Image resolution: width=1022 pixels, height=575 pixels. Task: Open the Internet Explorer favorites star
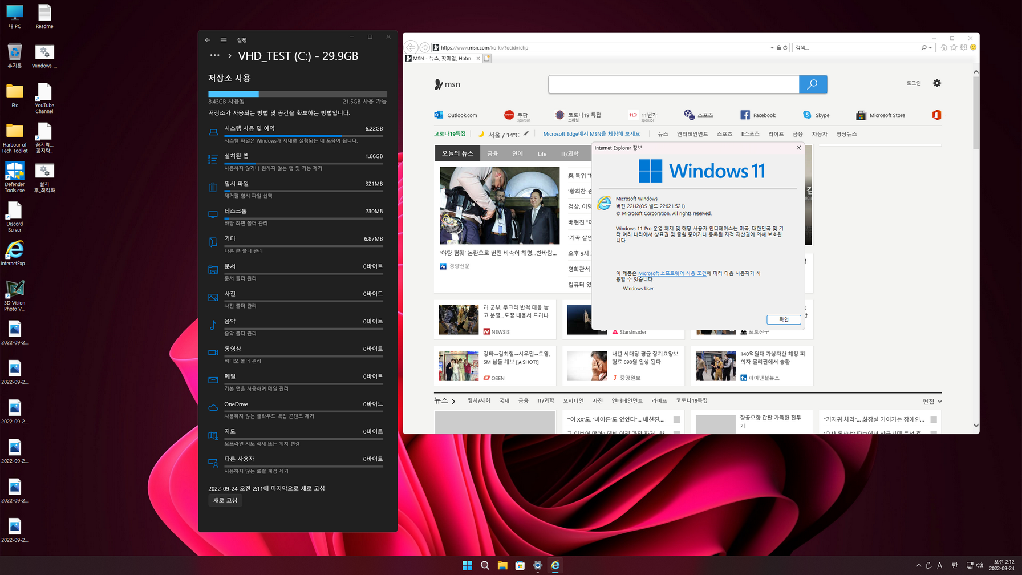point(954,48)
